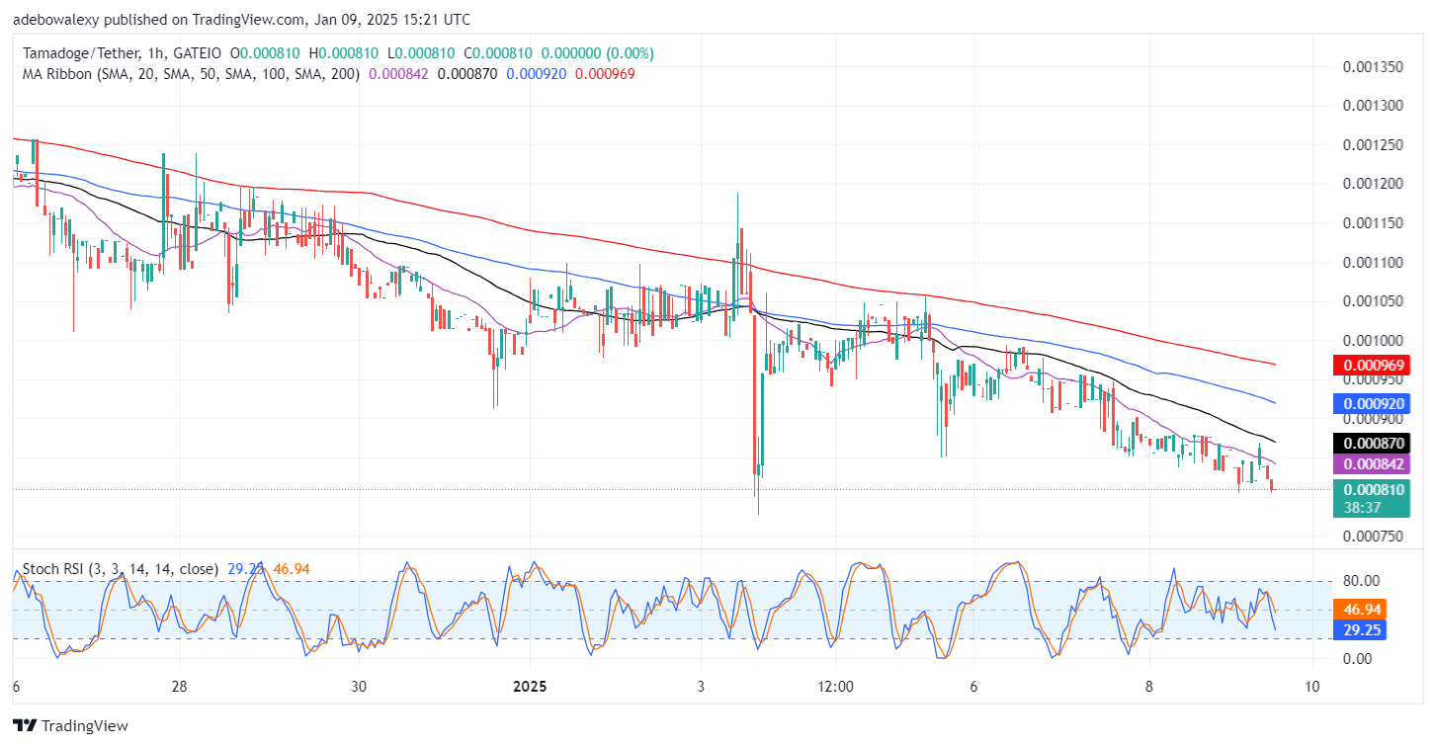This screenshot has width=1436, height=747.
Task: Click the blue 29.25 Stoch RSI label
Action: click(1362, 629)
